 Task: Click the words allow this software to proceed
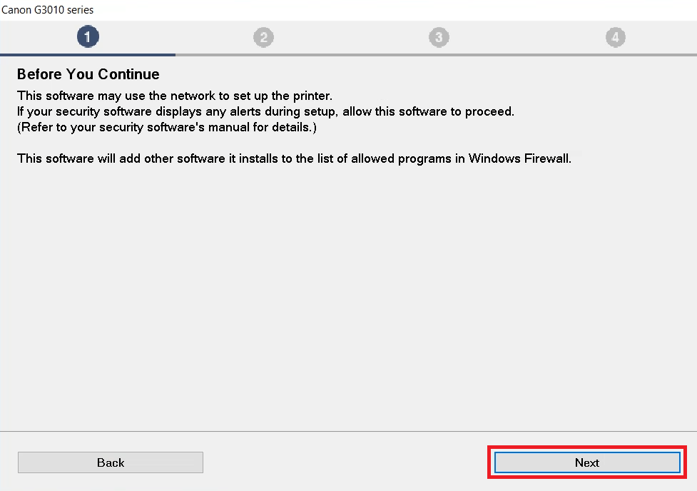click(x=427, y=111)
